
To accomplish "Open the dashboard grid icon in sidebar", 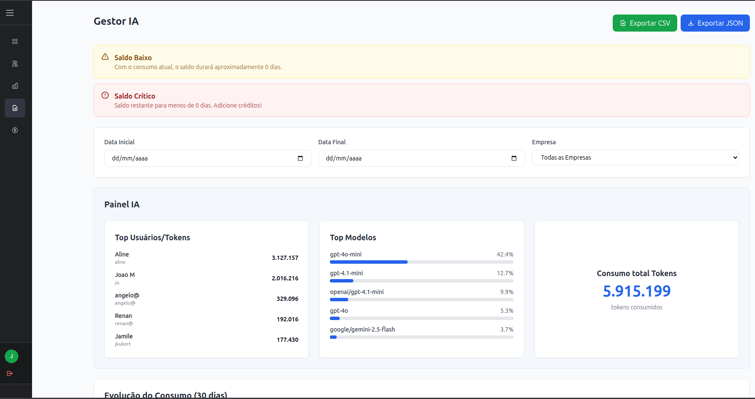I will point(15,41).
